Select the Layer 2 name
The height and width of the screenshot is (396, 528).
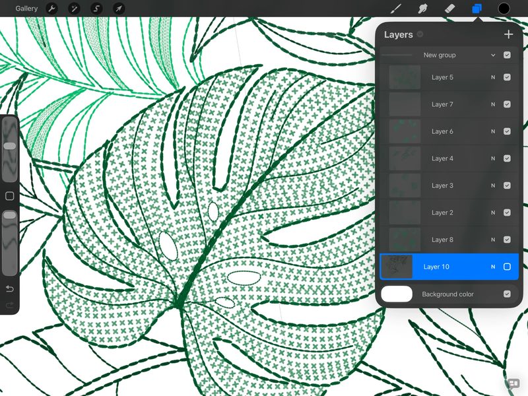tap(442, 213)
